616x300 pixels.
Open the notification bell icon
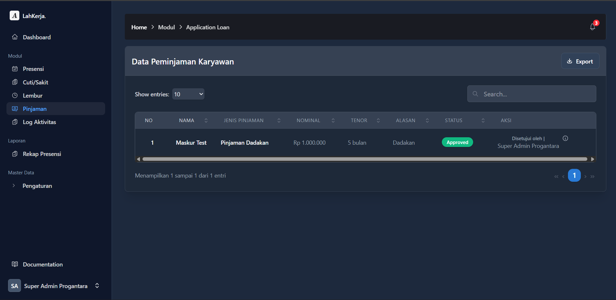(592, 27)
